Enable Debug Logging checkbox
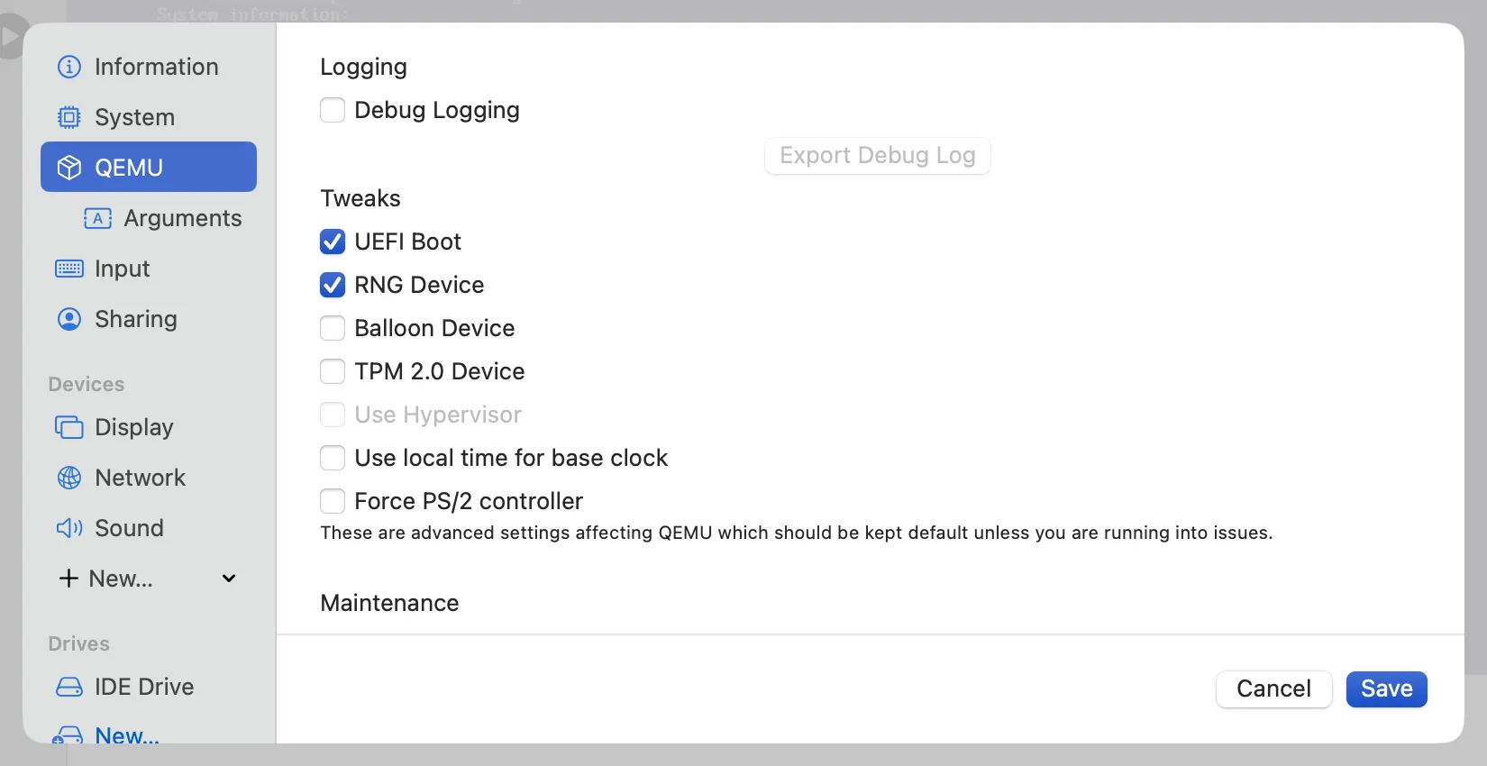The height and width of the screenshot is (766, 1487). 333,110
